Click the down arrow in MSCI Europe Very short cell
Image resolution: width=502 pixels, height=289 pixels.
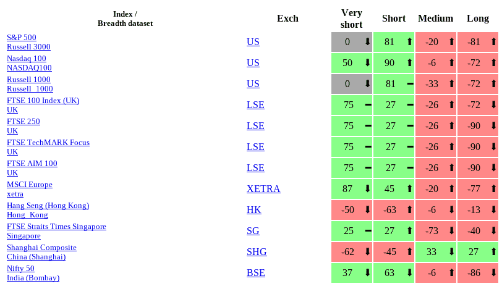(x=368, y=189)
